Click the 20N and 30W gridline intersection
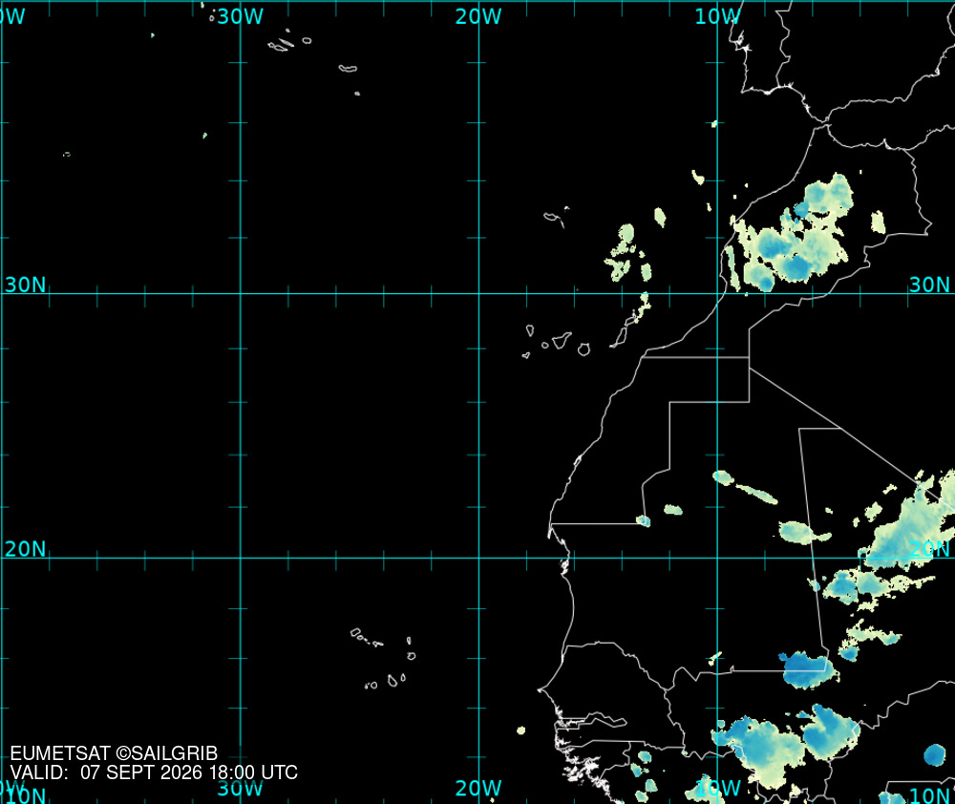Screen dimensions: 955x804 (241, 558)
